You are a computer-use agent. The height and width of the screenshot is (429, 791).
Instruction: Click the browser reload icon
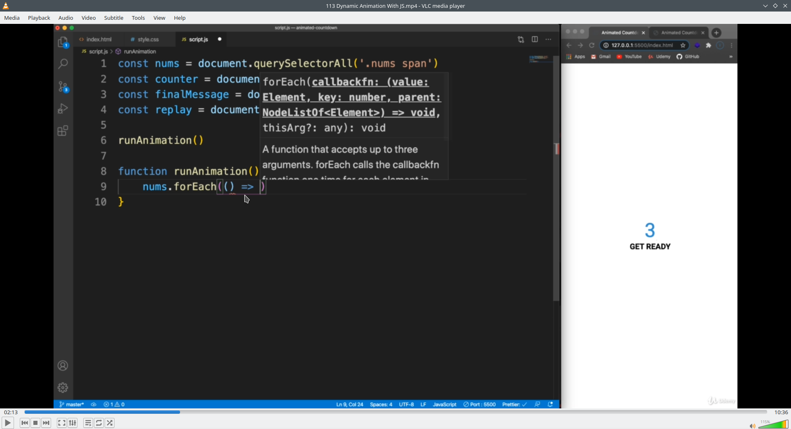pyautogui.click(x=592, y=45)
